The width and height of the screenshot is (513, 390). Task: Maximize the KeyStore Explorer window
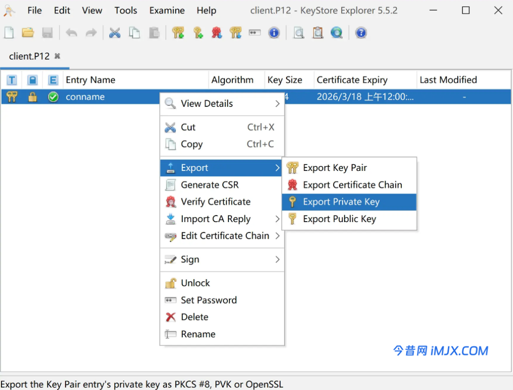pos(465,11)
